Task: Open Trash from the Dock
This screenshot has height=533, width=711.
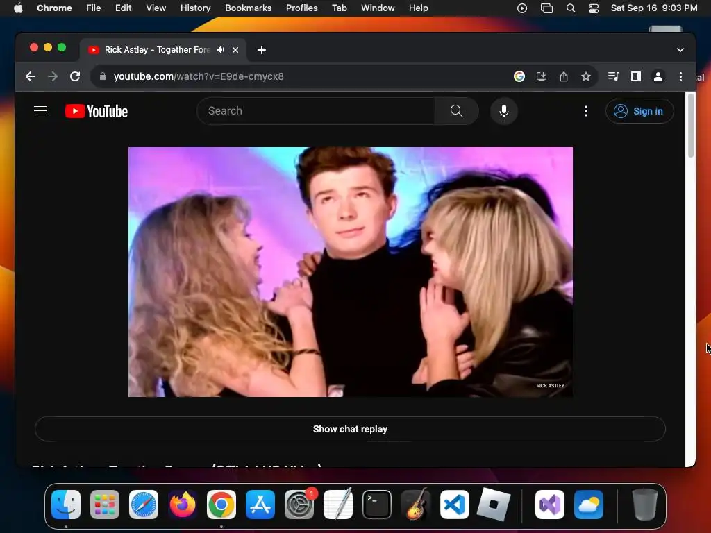Action: point(645,505)
